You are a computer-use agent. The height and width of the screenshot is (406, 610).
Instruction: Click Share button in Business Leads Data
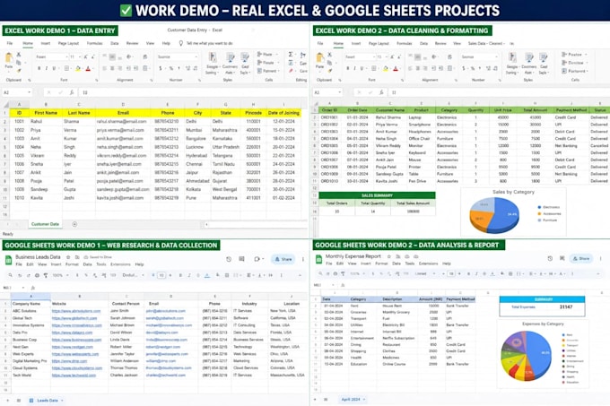283,259
